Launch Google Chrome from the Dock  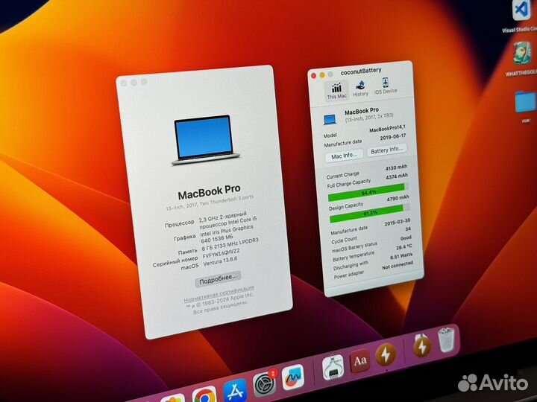(204, 395)
